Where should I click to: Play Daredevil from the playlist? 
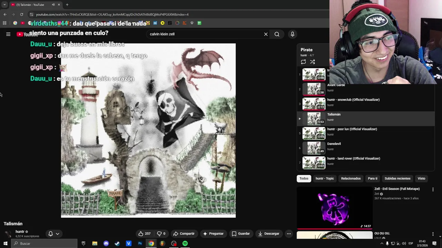(366, 148)
